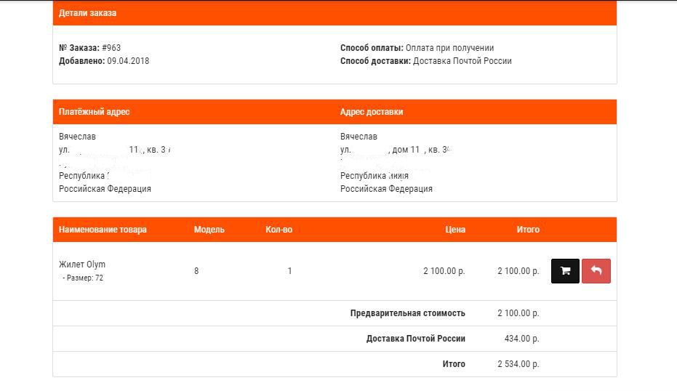Viewport: 677px width, 391px height.
Task: Click the Платёжный адрес column header
Action: pos(95,112)
